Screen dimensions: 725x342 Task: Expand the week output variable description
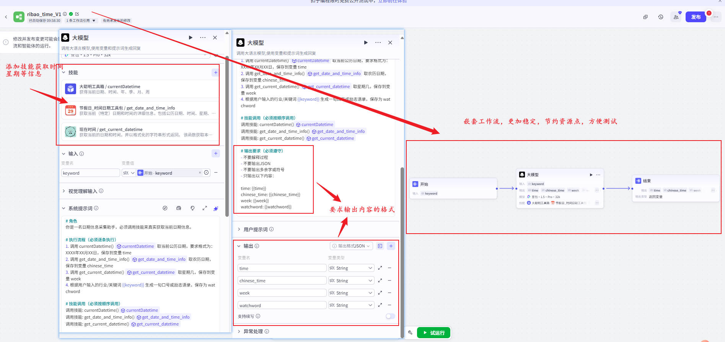[380, 293]
